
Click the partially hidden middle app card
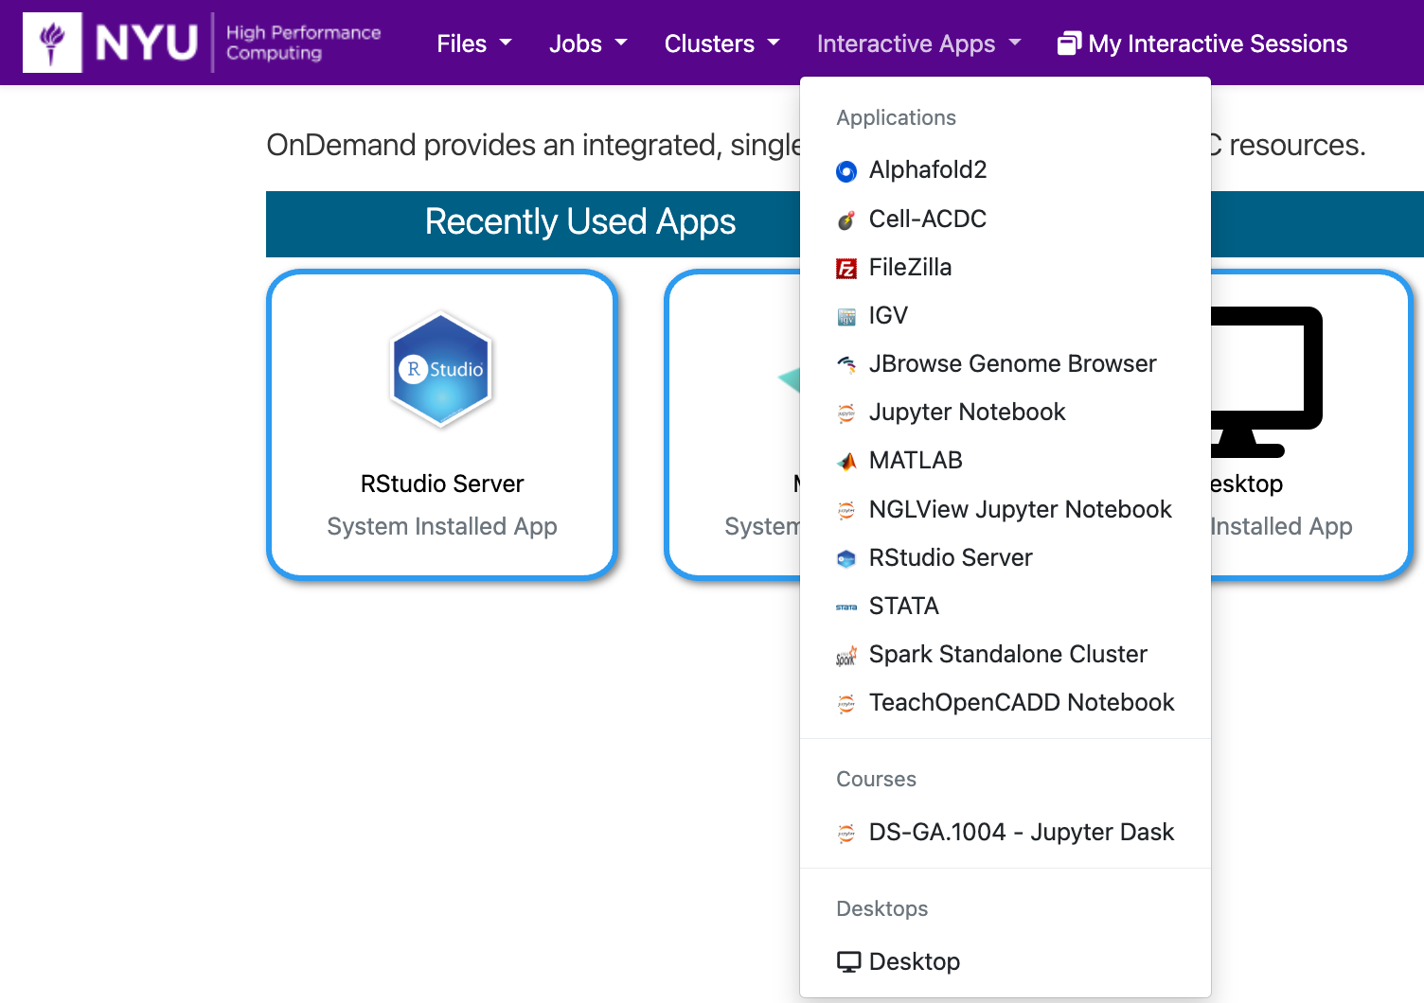(x=733, y=425)
